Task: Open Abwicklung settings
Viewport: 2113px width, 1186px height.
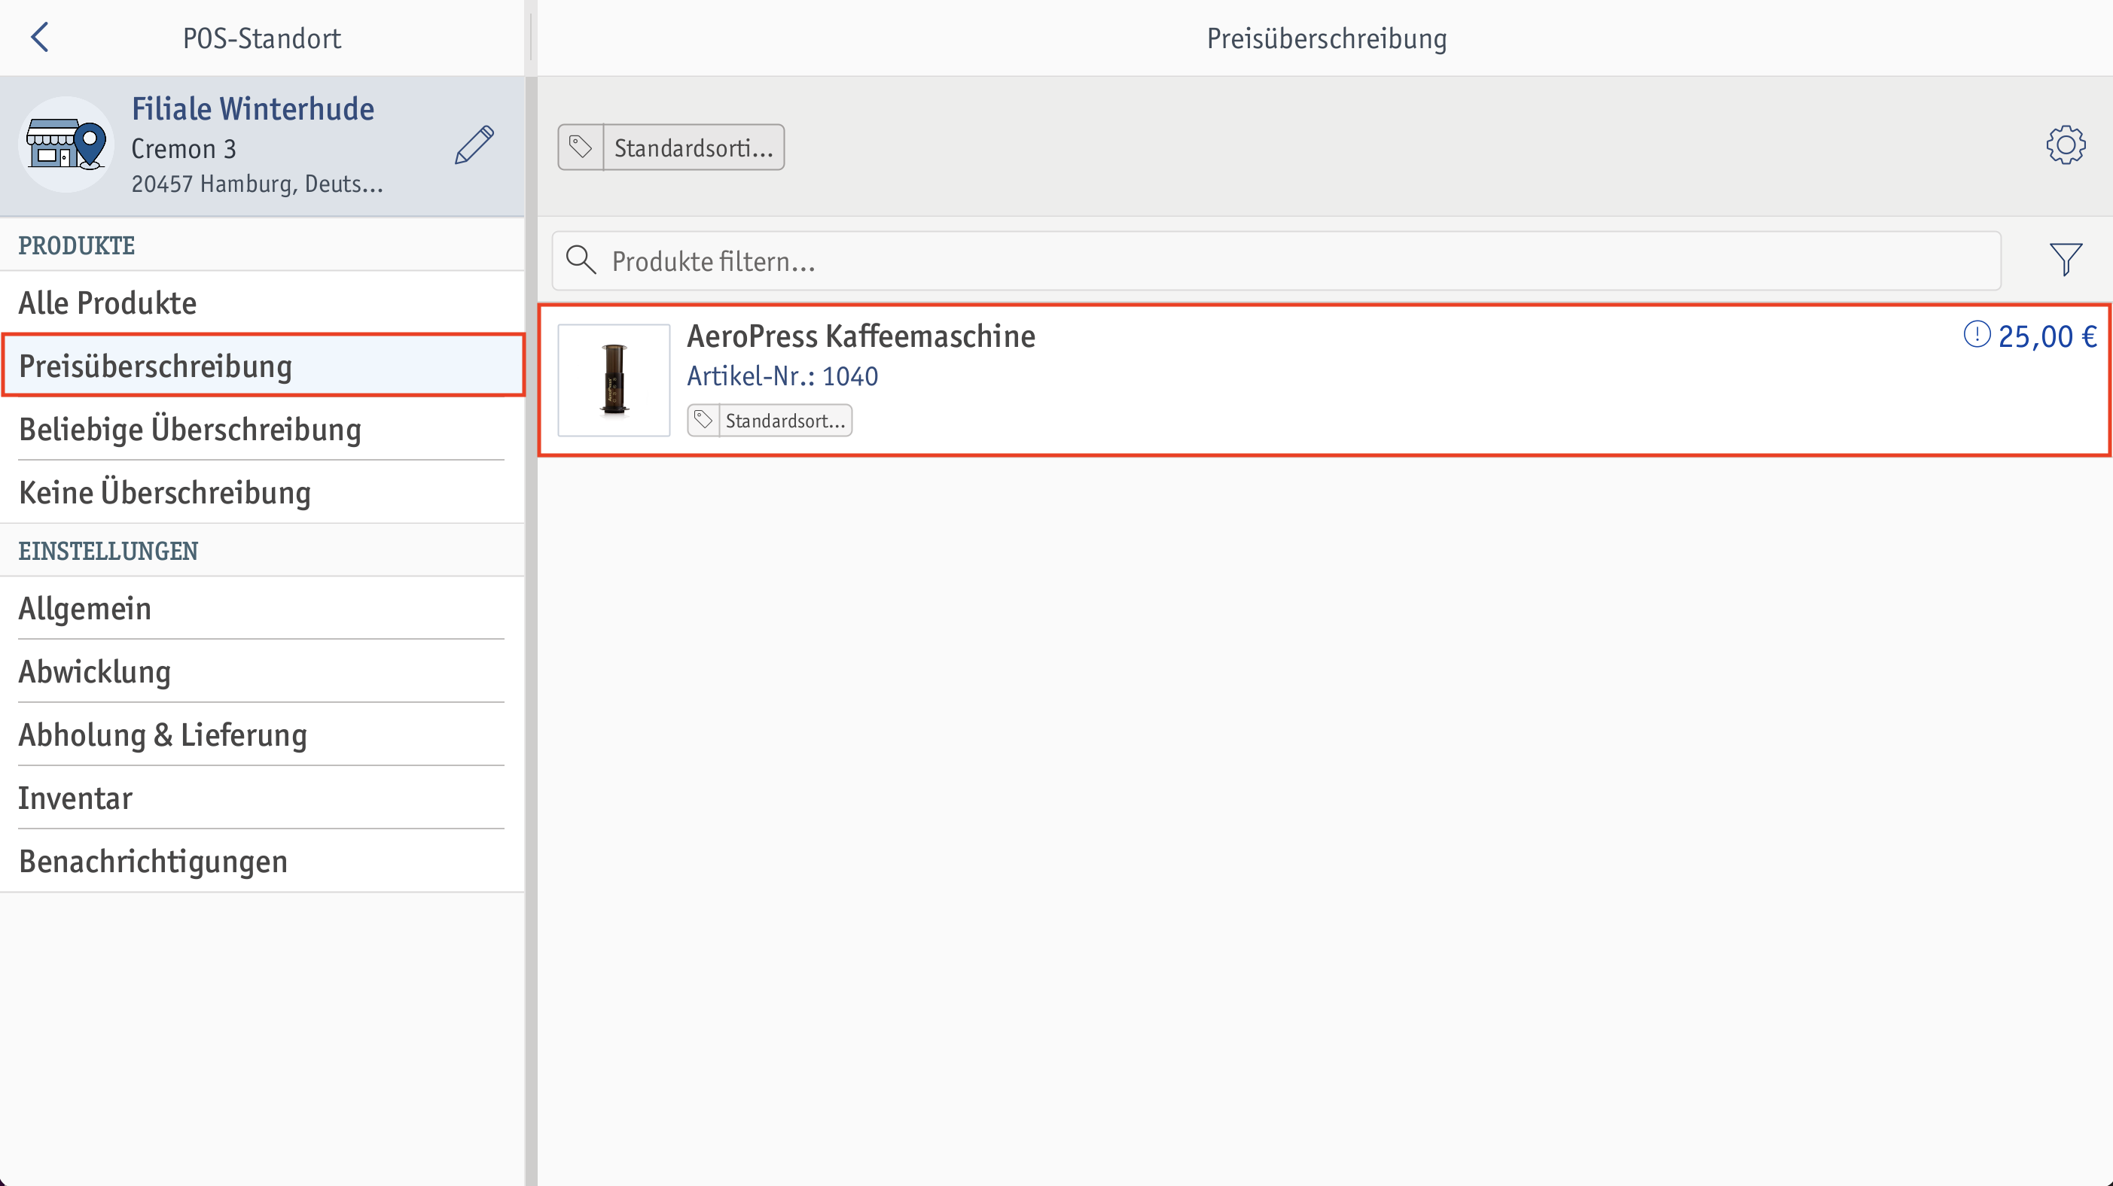Action: click(263, 672)
